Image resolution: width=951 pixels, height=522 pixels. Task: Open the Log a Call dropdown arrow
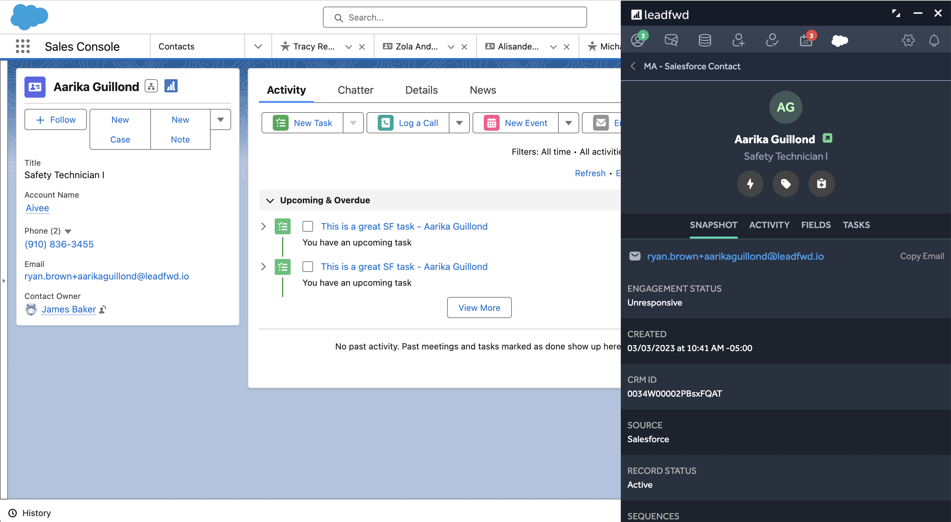coord(459,123)
